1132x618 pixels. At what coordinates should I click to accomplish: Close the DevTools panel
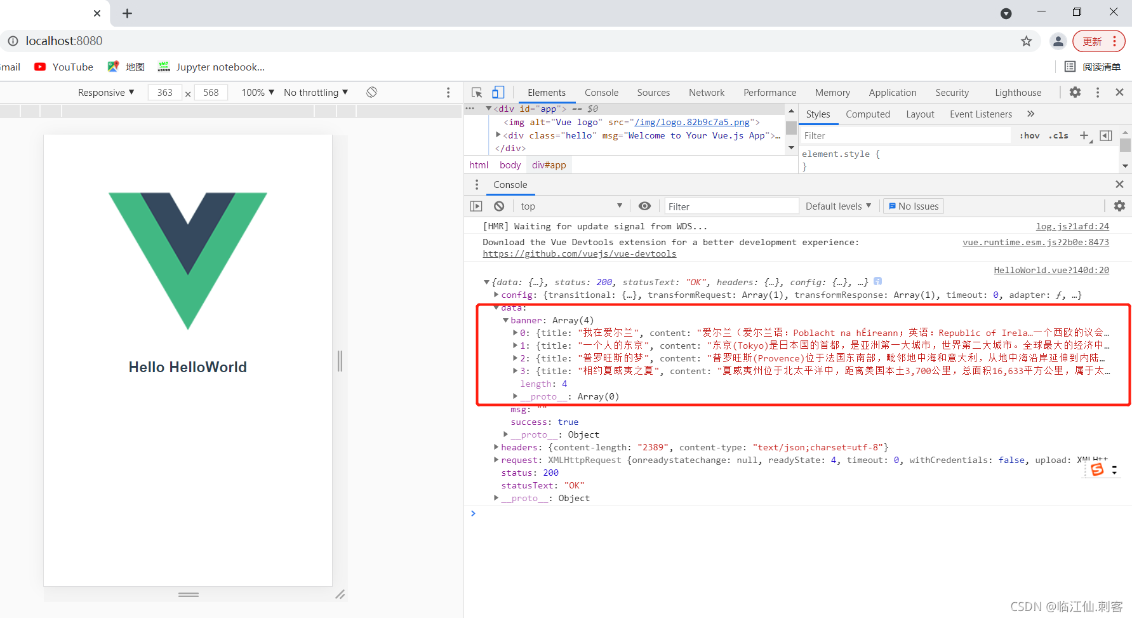pos(1119,92)
